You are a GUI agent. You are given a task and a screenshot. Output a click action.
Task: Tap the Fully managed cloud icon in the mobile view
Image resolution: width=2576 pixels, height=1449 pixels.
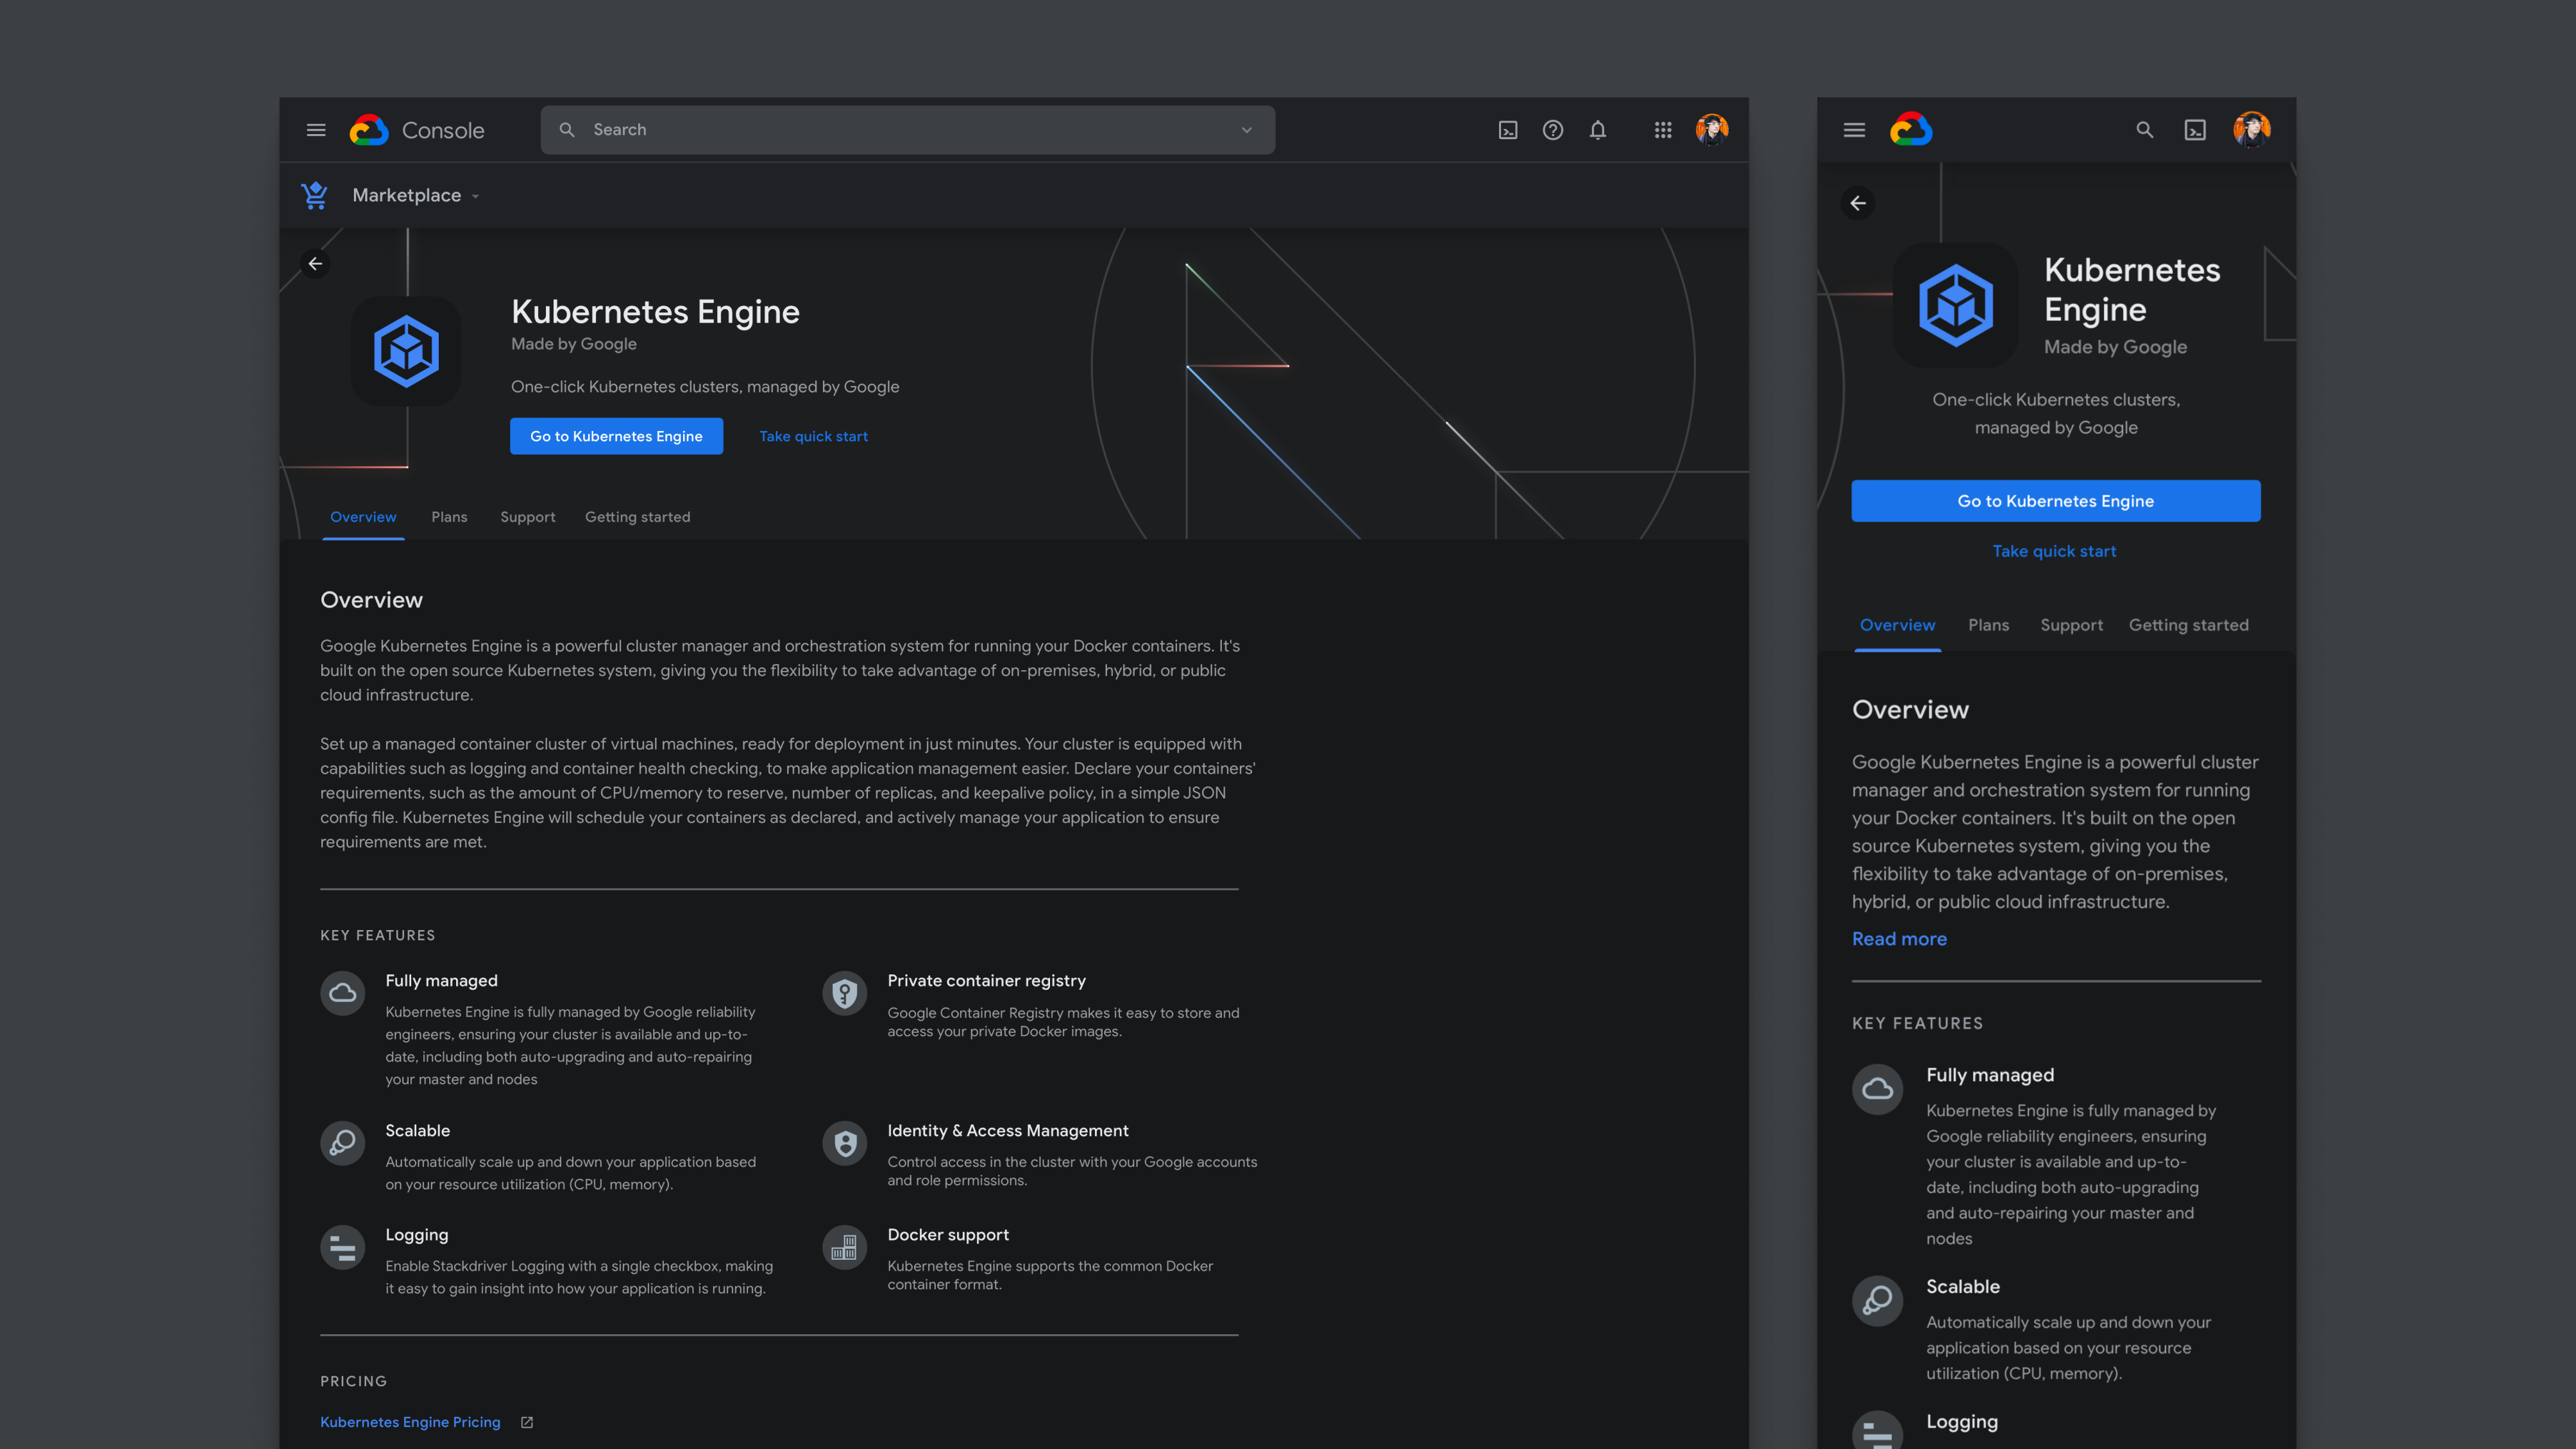[x=1877, y=1089]
